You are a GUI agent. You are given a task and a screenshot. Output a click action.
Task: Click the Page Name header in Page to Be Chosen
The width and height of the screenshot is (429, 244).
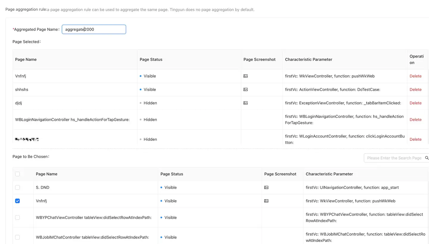pos(46,174)
